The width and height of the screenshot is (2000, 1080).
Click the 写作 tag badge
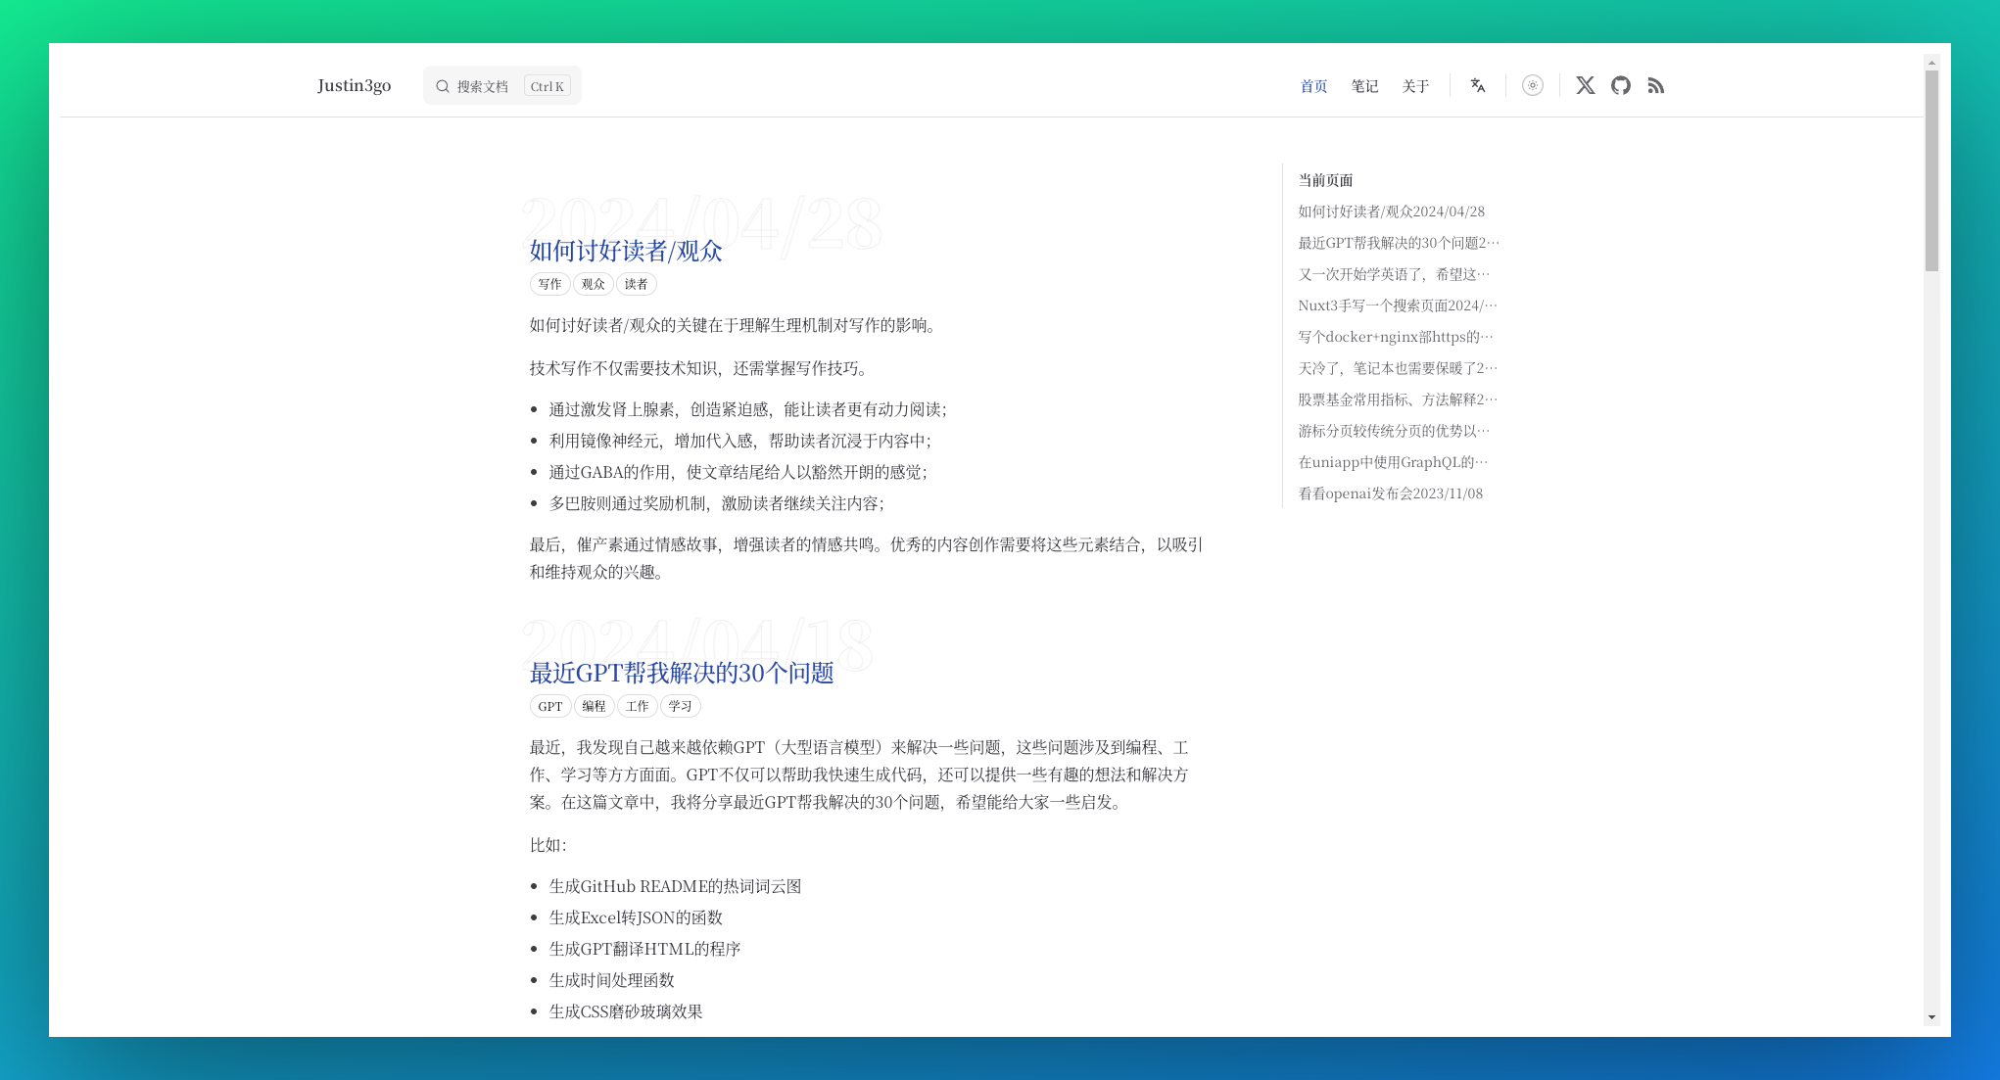tap(549, 284)
